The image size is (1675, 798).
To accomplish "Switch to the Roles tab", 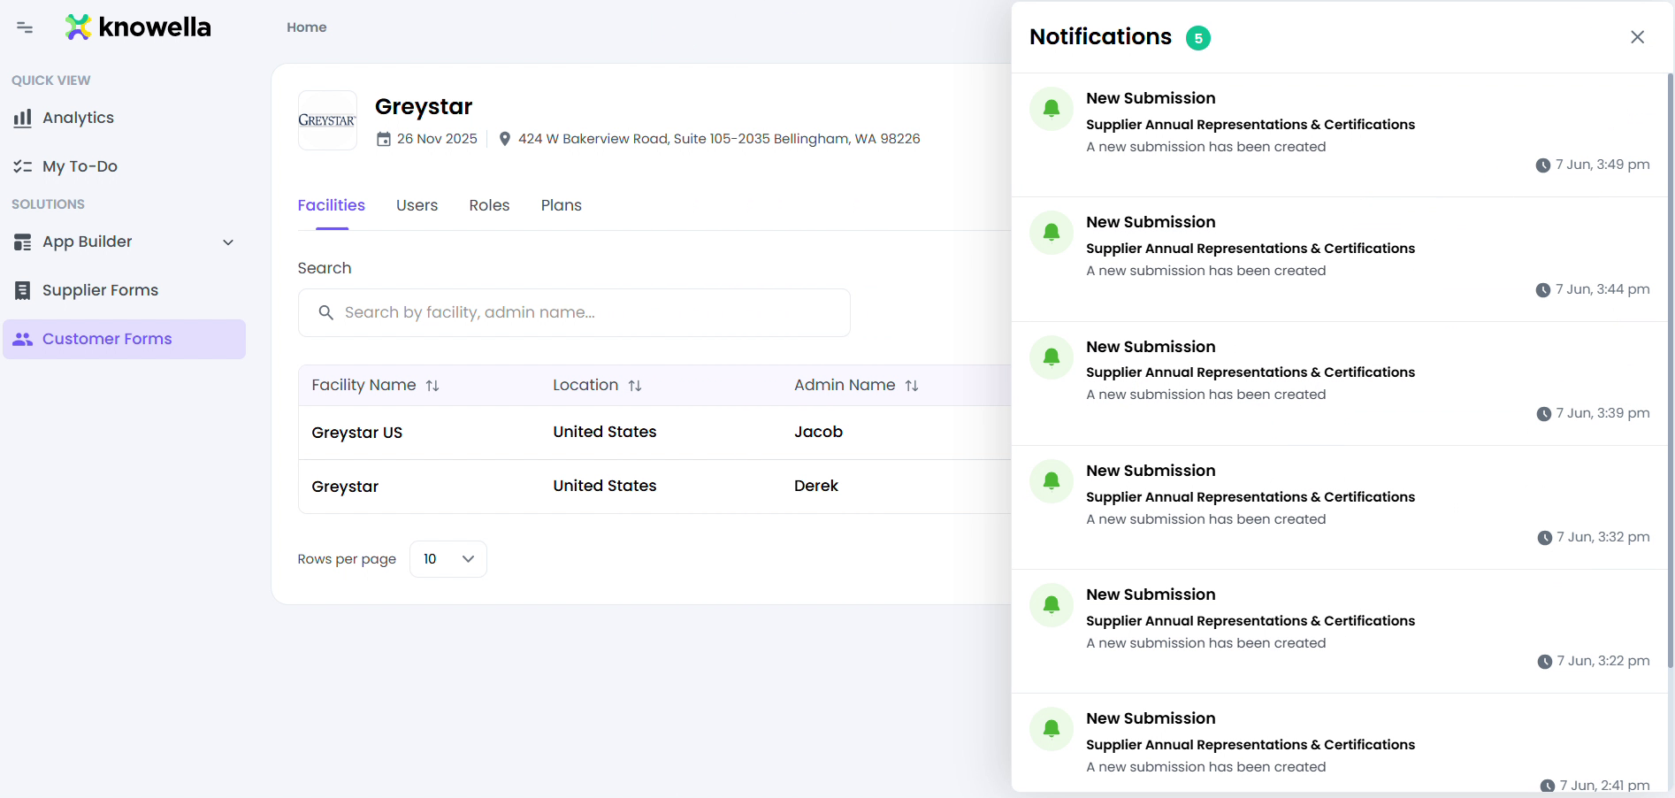I will (x=489, y=205).
